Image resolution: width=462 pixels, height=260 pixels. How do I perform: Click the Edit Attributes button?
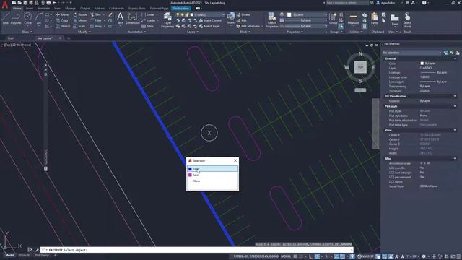(x=248, y=26)
